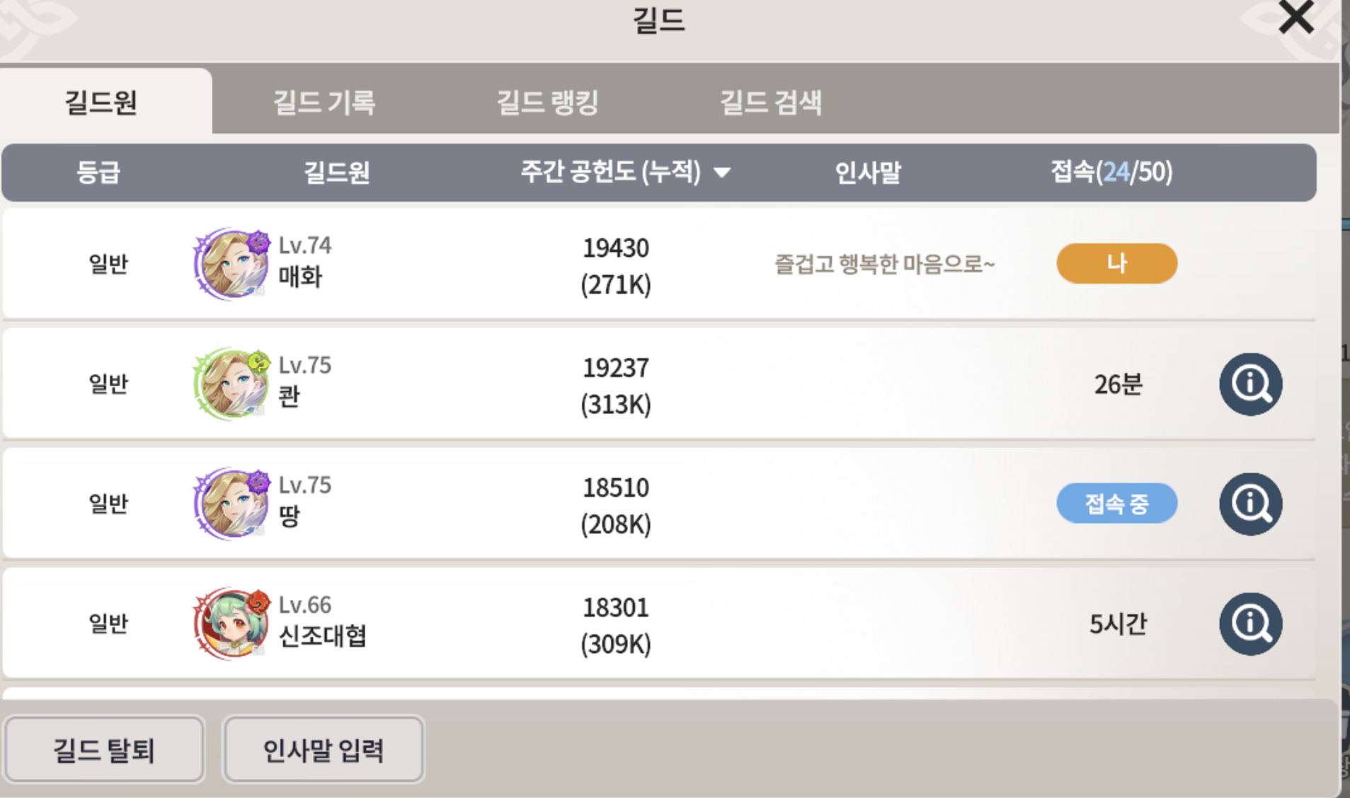Screen dimensions: 1350x798
Task: Click the 접속(24/50) column header
Action: coord(1111,172)
